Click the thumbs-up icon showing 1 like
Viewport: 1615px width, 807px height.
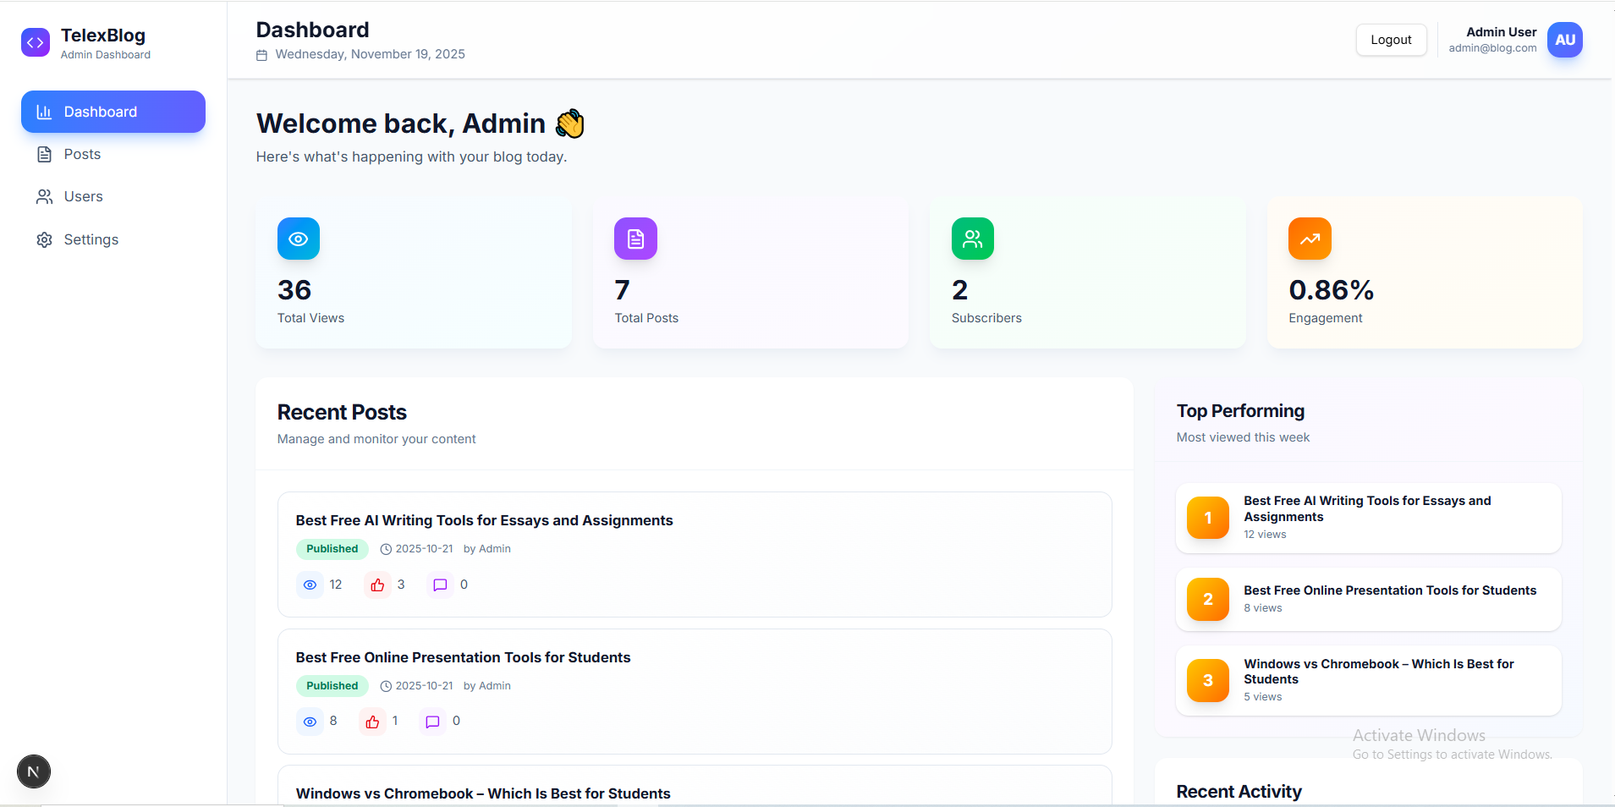coord(372,722)
